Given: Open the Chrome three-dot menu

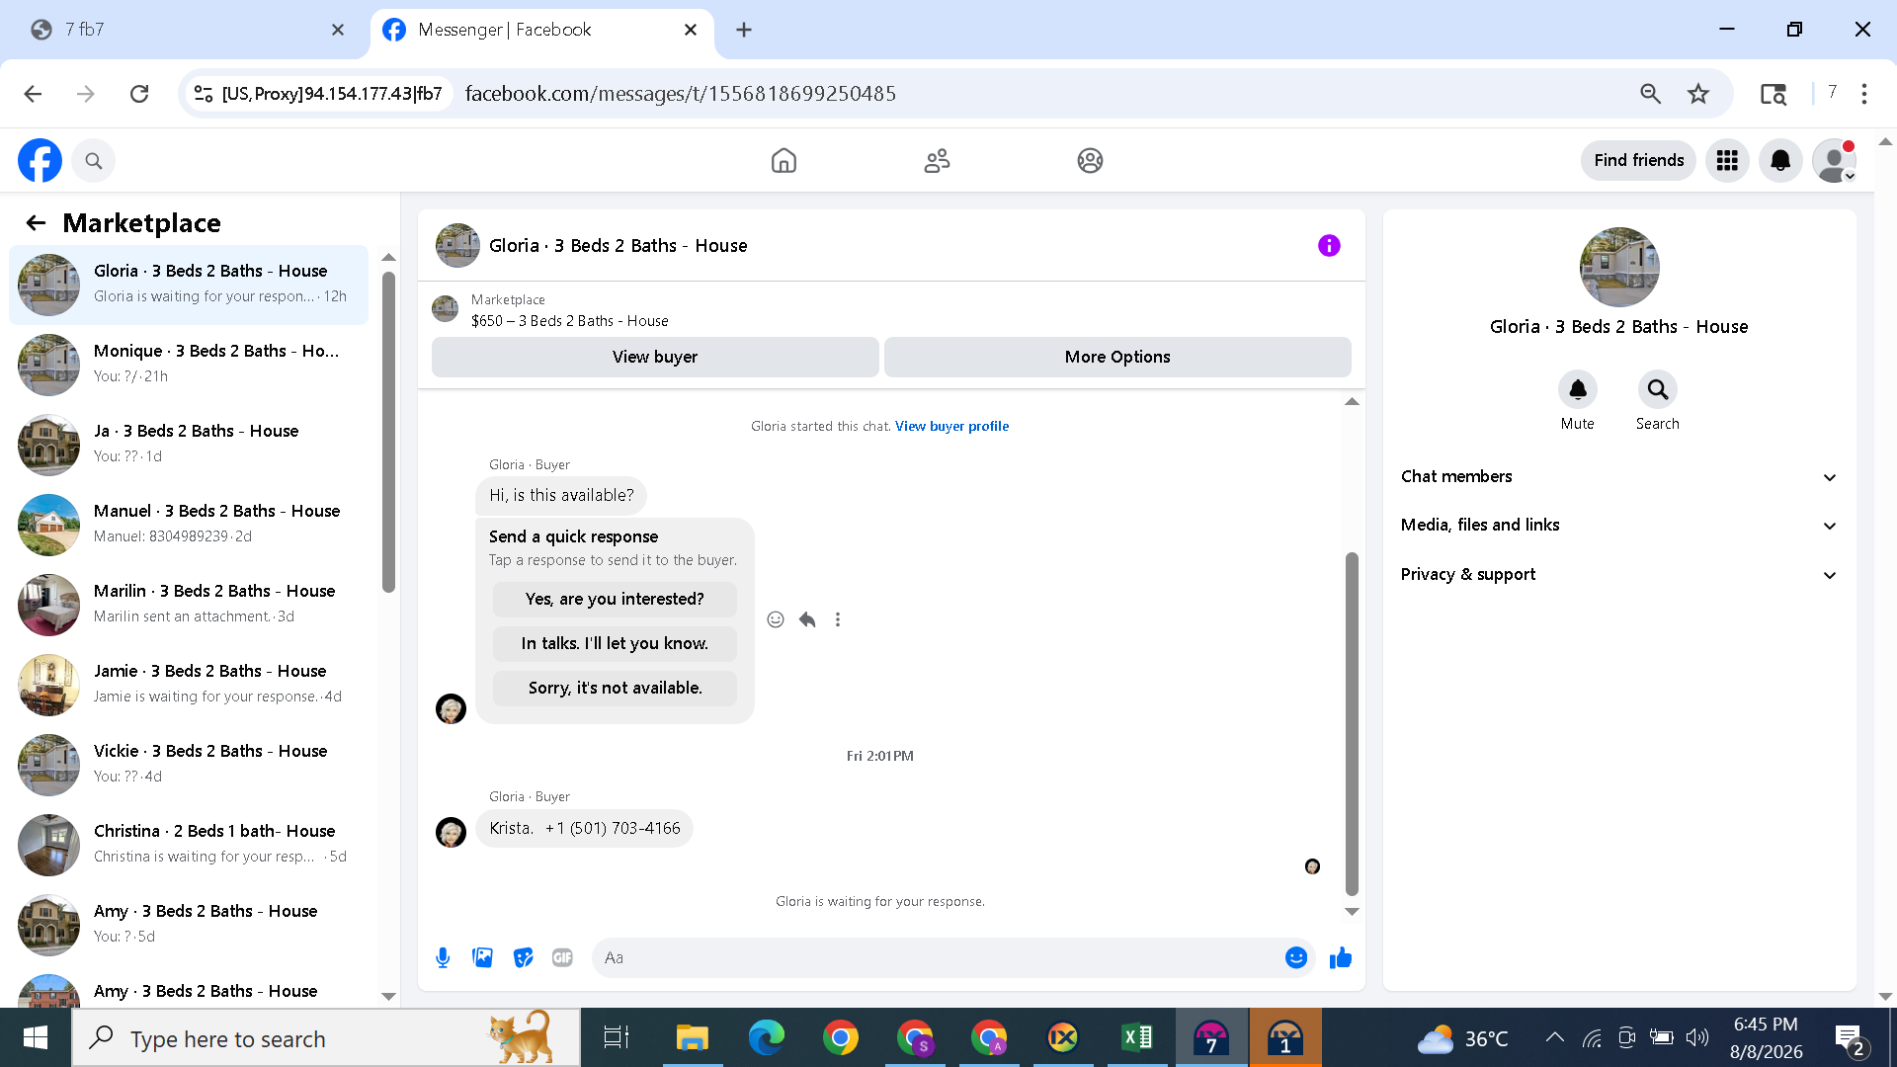Looking at the screenshot, I should (x=1864, y=94).
